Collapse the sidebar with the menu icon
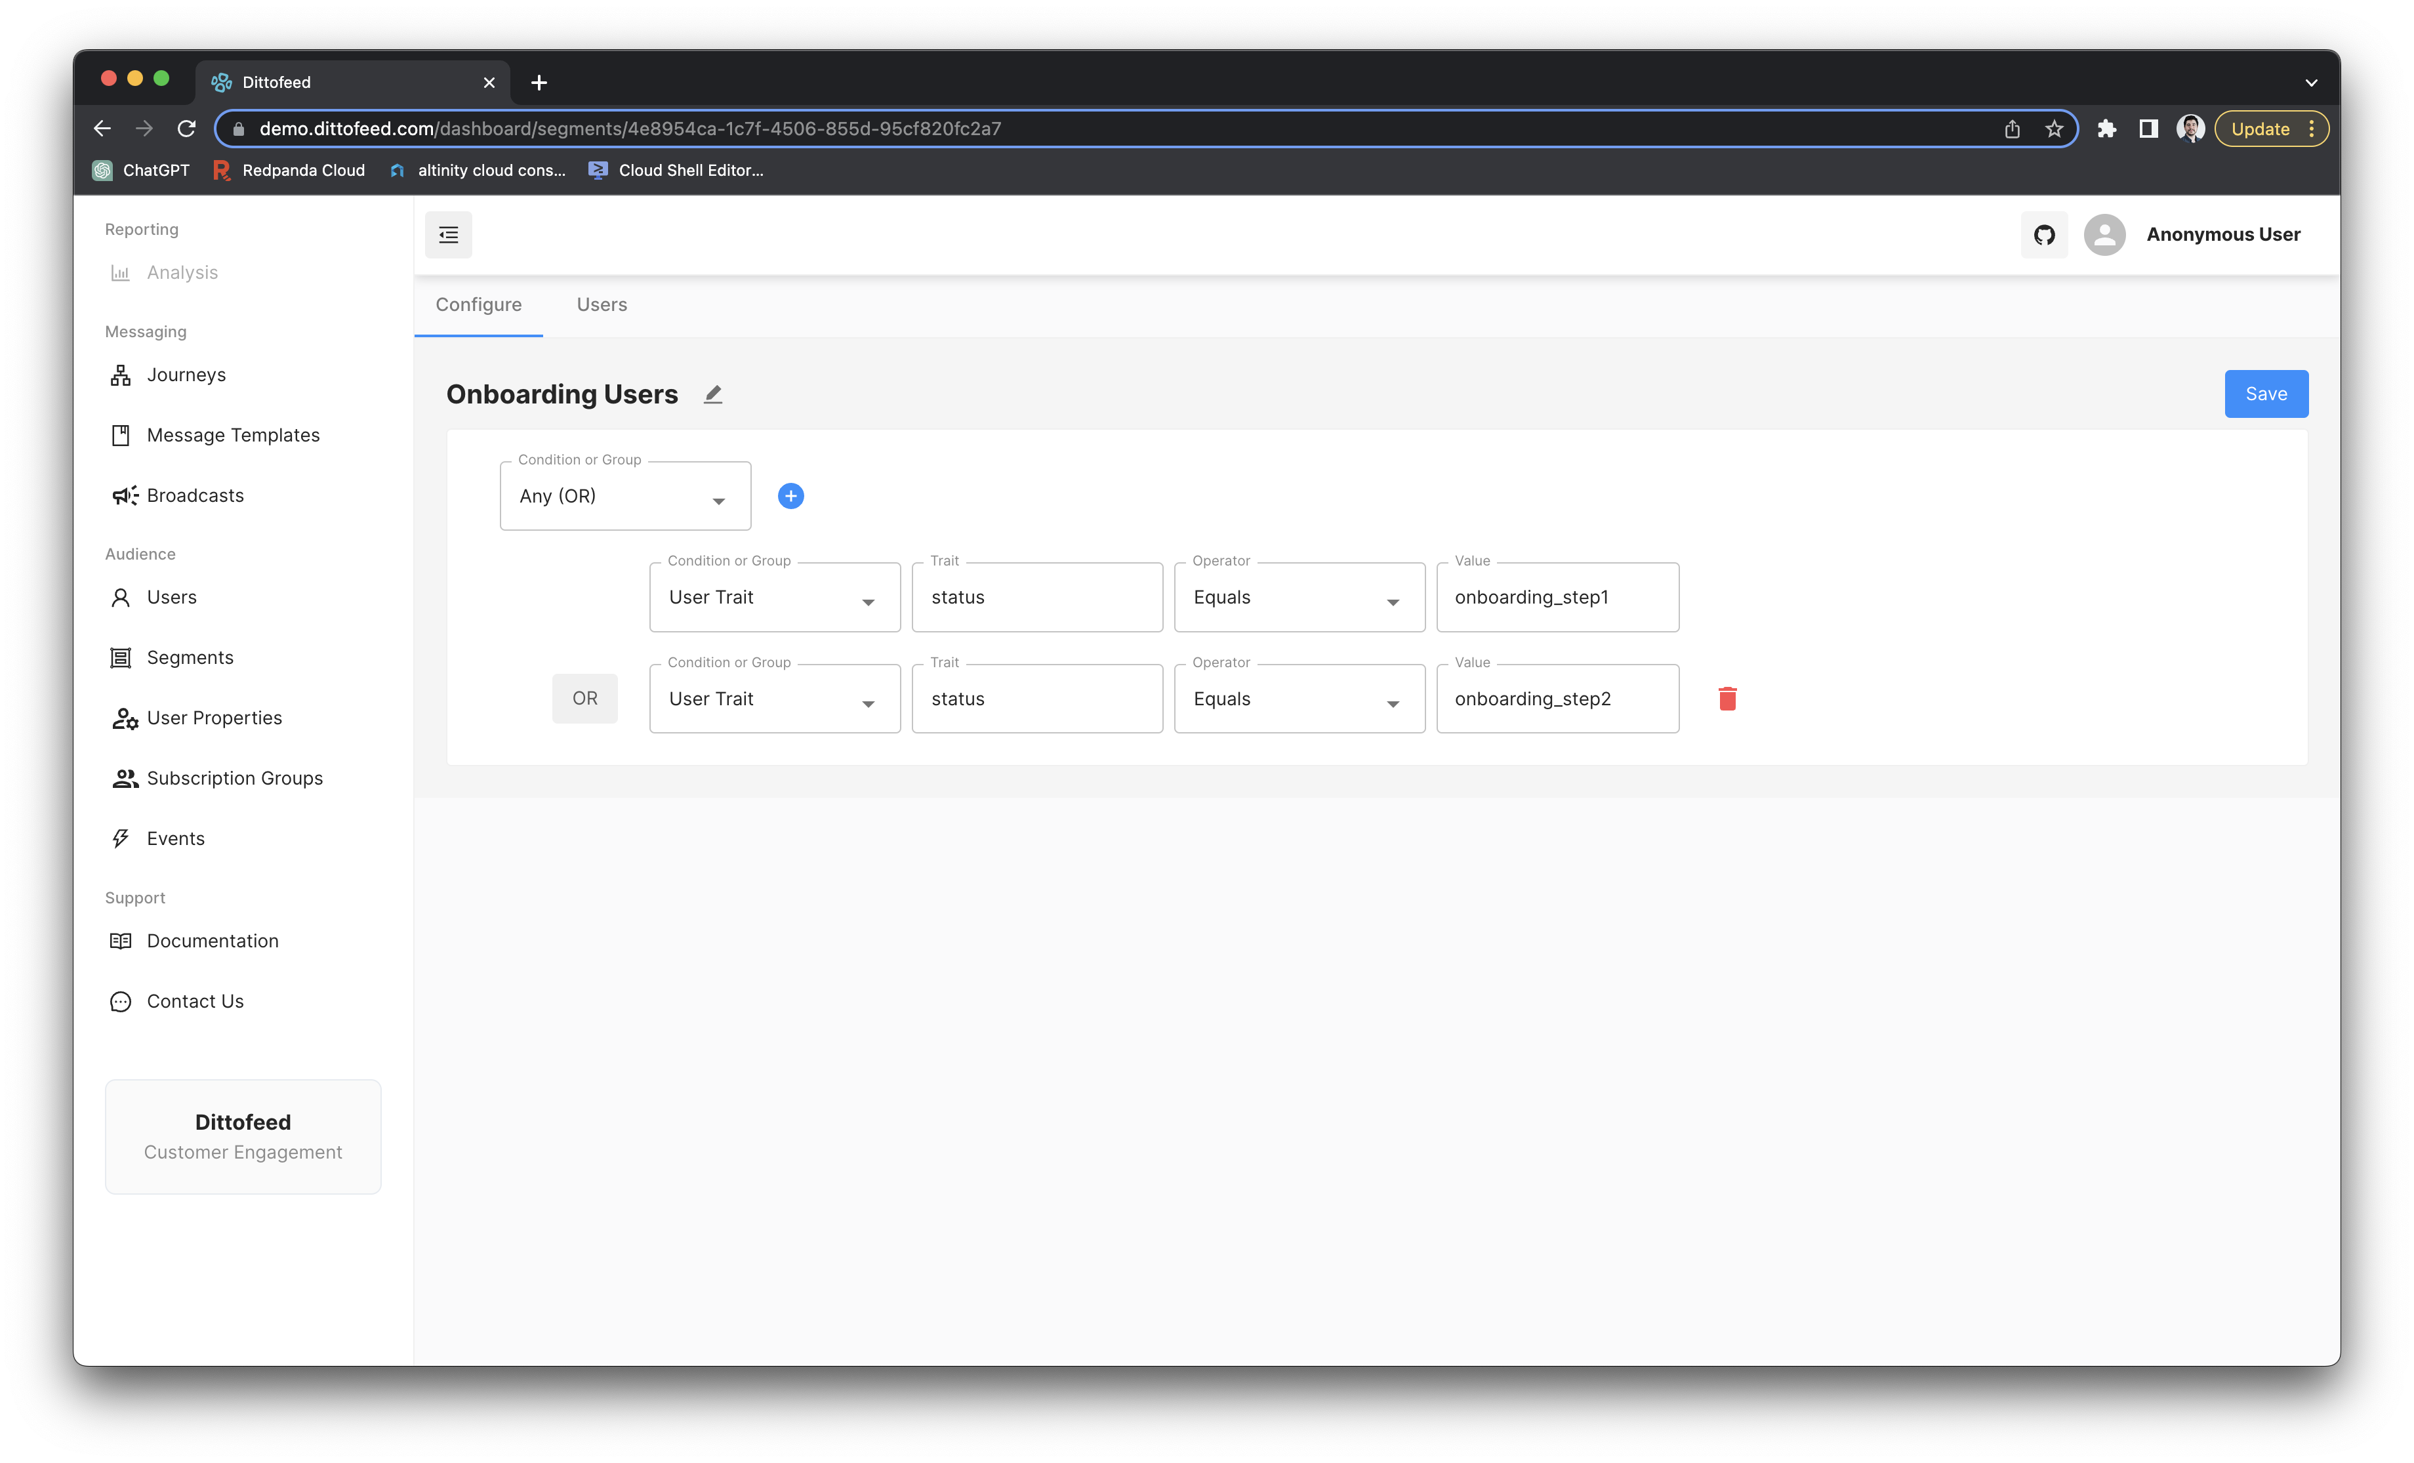The height and width of the screenshot is (1463, 2414). (449, 234)
